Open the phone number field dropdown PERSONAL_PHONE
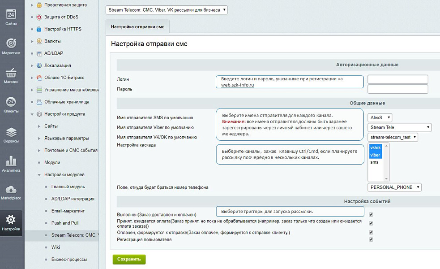This screenshot has height=269, width=440. coord(394,187)
